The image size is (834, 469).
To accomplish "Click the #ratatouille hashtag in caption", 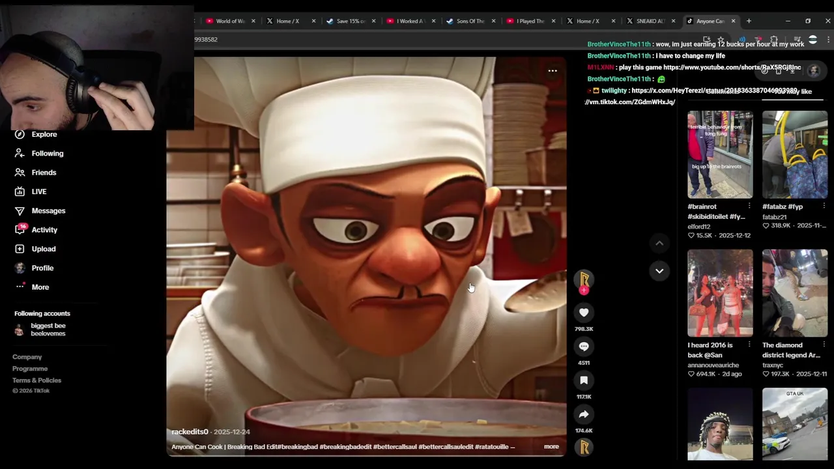I will [491, 447].
